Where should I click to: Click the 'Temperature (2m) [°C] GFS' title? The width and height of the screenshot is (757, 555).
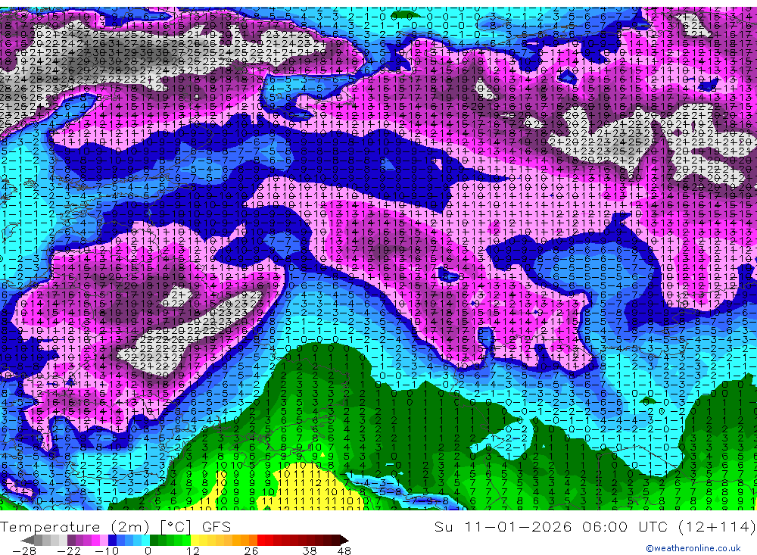(x=115, y=526)
